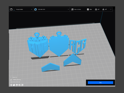The image size is (124, 93).
Task: Expand the print settings panel chevron
Action: coord(111,9)
